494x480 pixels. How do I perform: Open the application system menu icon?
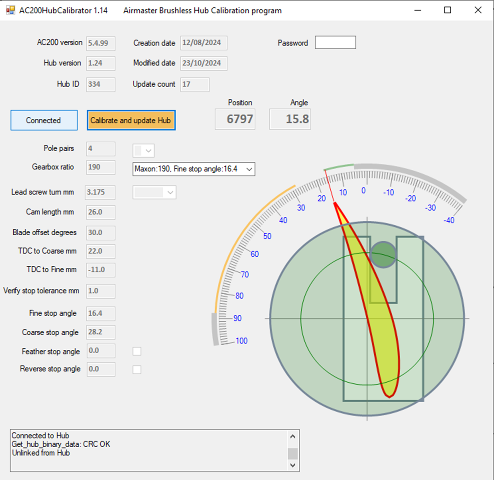coord(10,10)
